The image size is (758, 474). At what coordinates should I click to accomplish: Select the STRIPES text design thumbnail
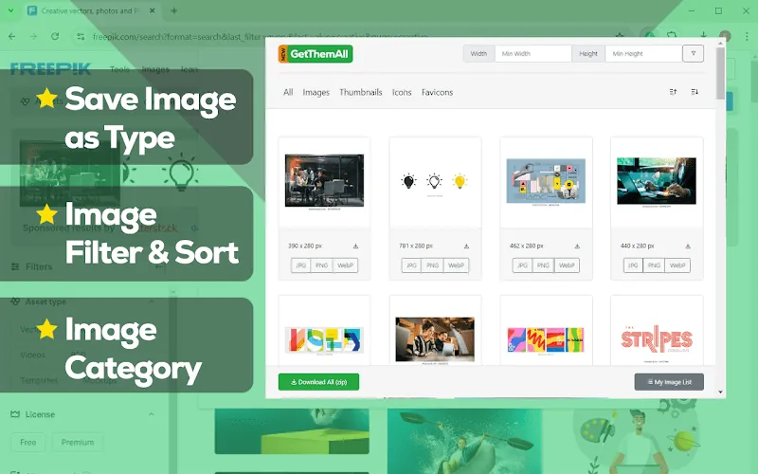coord(657,340)
